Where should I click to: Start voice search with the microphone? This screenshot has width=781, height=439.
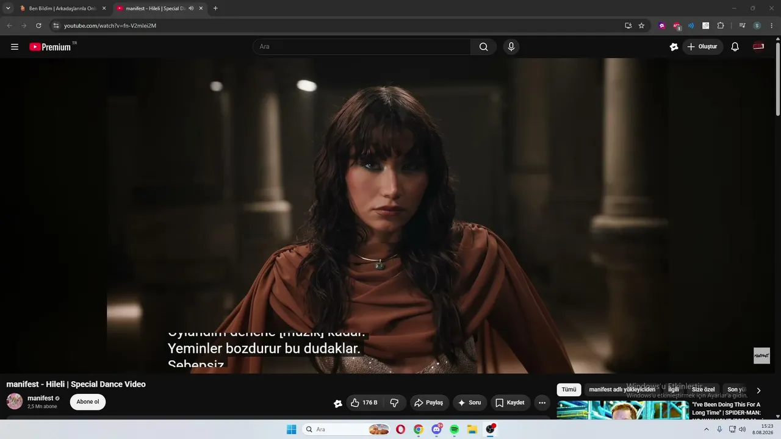click(x=511, y=47)
